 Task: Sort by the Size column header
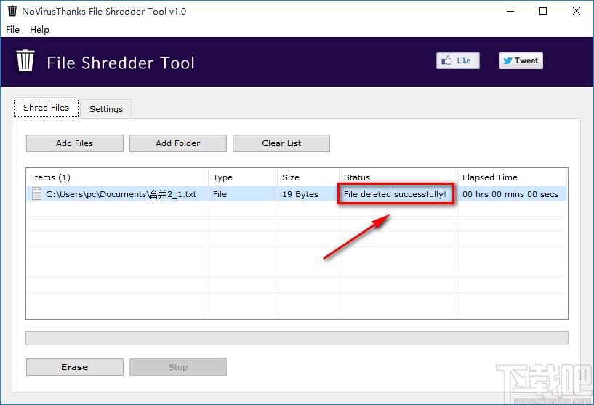[x=308, y=177]
